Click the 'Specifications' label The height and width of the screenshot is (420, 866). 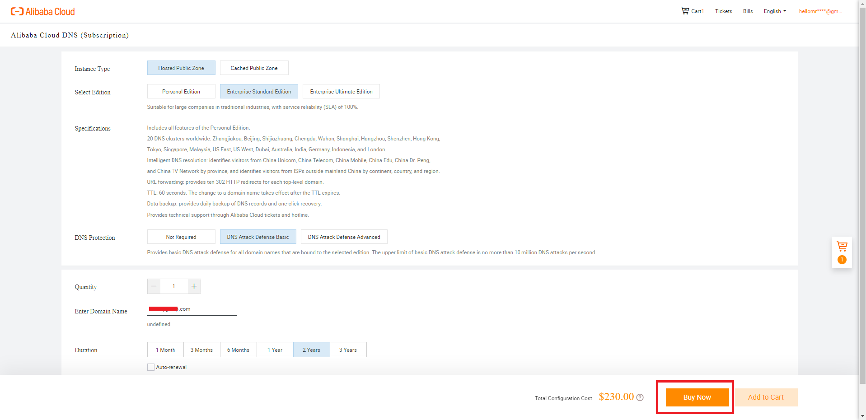pos(93,128)
